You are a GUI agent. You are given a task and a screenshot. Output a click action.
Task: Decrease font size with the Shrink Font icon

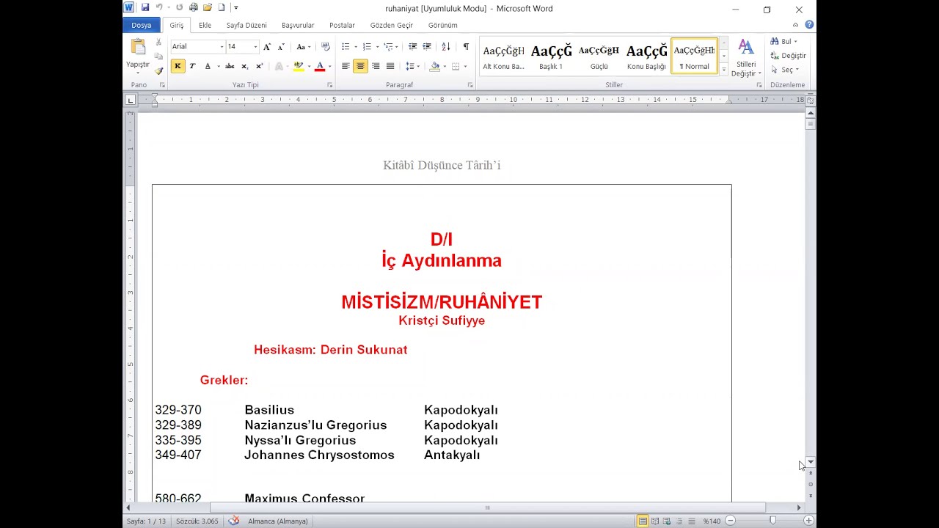tap(281, 46)
